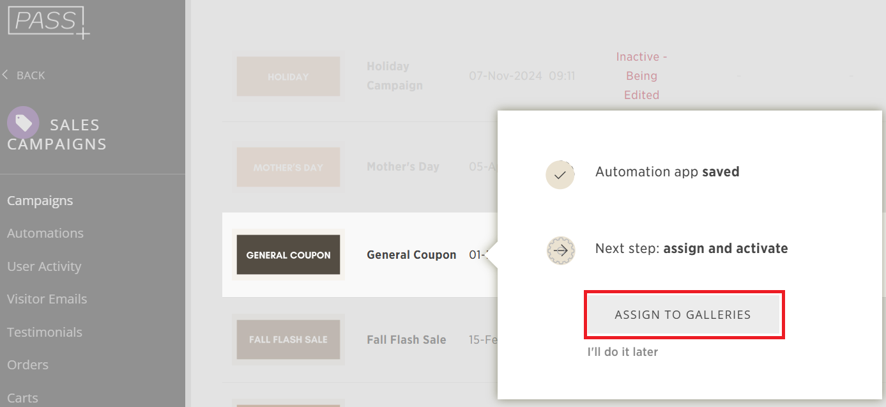Click the arrow gear icon beside Next step
Screen dimensions: 886x407
point(561,251)
